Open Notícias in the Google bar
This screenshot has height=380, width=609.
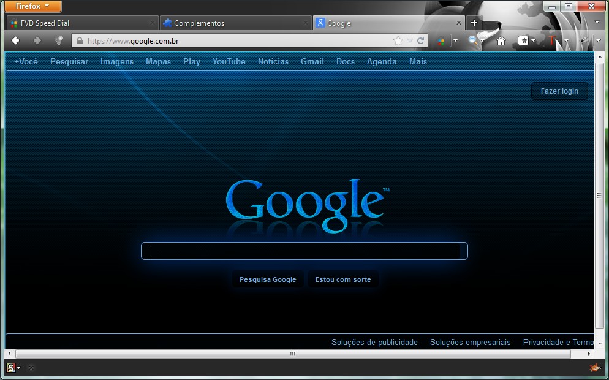coord(273,61)
